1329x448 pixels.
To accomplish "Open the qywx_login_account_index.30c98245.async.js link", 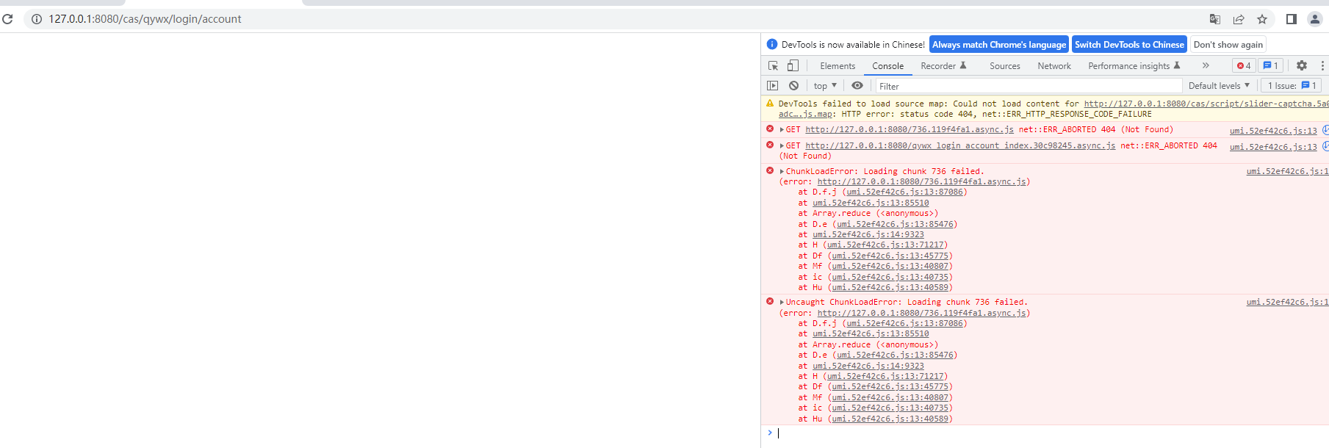I will [x=960, y=146].
